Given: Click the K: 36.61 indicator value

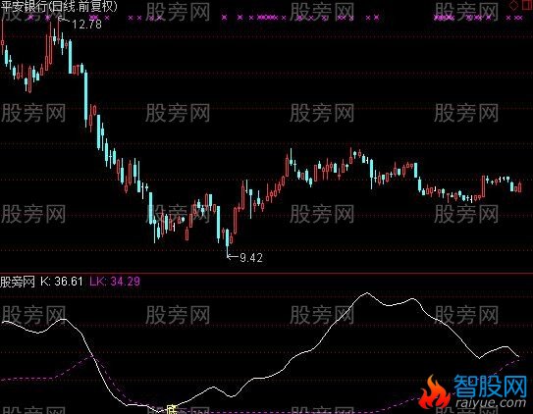Looking at the screenshot, I should tap(62, 282).
